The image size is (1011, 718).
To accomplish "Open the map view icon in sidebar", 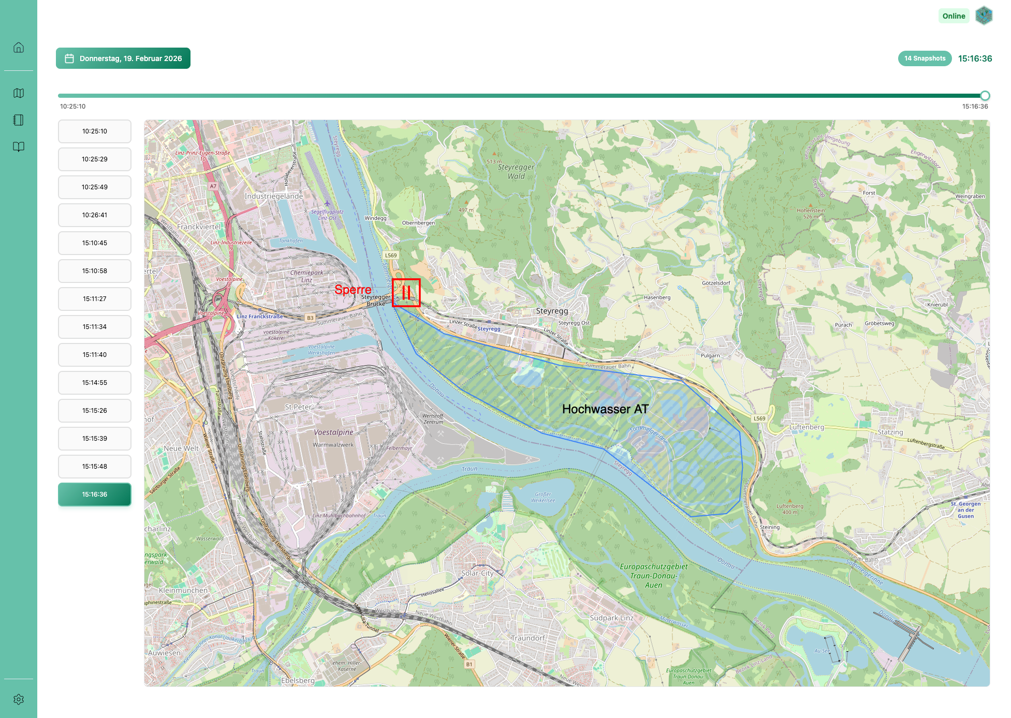I will [19, 93].
